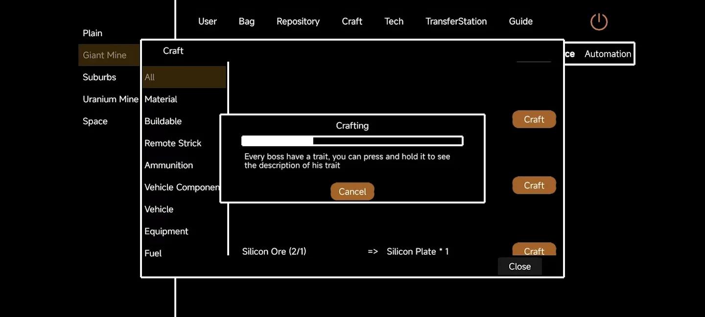
Task: Click the crafting progress bar
Action: click(x=352, y=141)
